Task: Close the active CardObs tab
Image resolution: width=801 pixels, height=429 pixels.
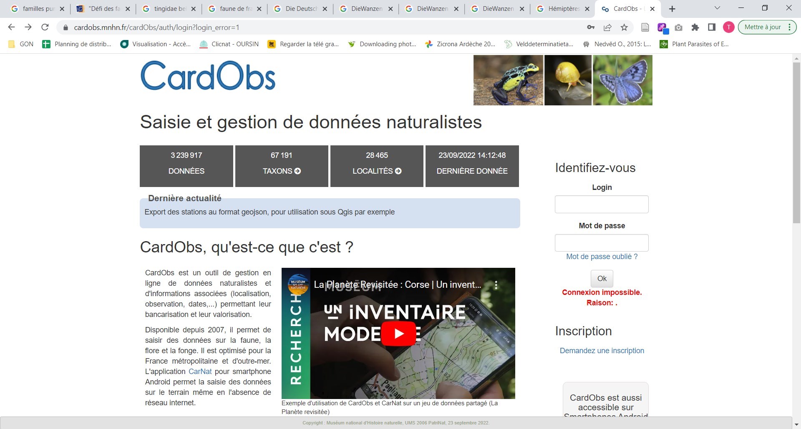Action: [x=652, y=9]
